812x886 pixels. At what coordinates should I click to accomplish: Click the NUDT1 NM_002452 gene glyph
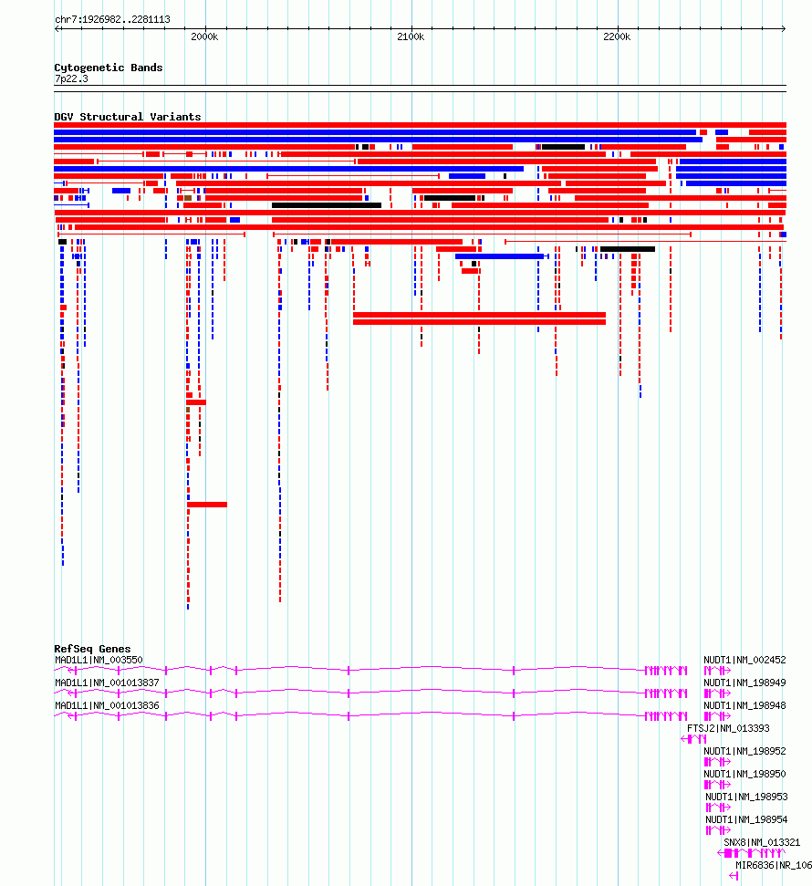(717, 671)
